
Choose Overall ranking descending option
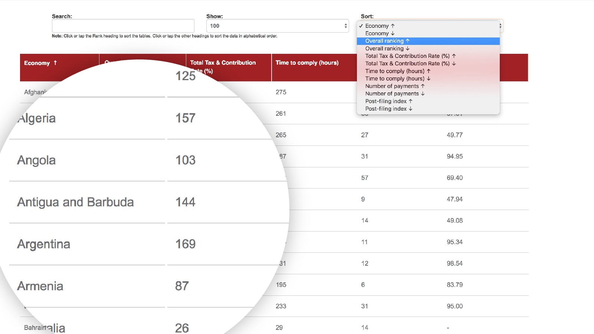(x=387, y=49)
